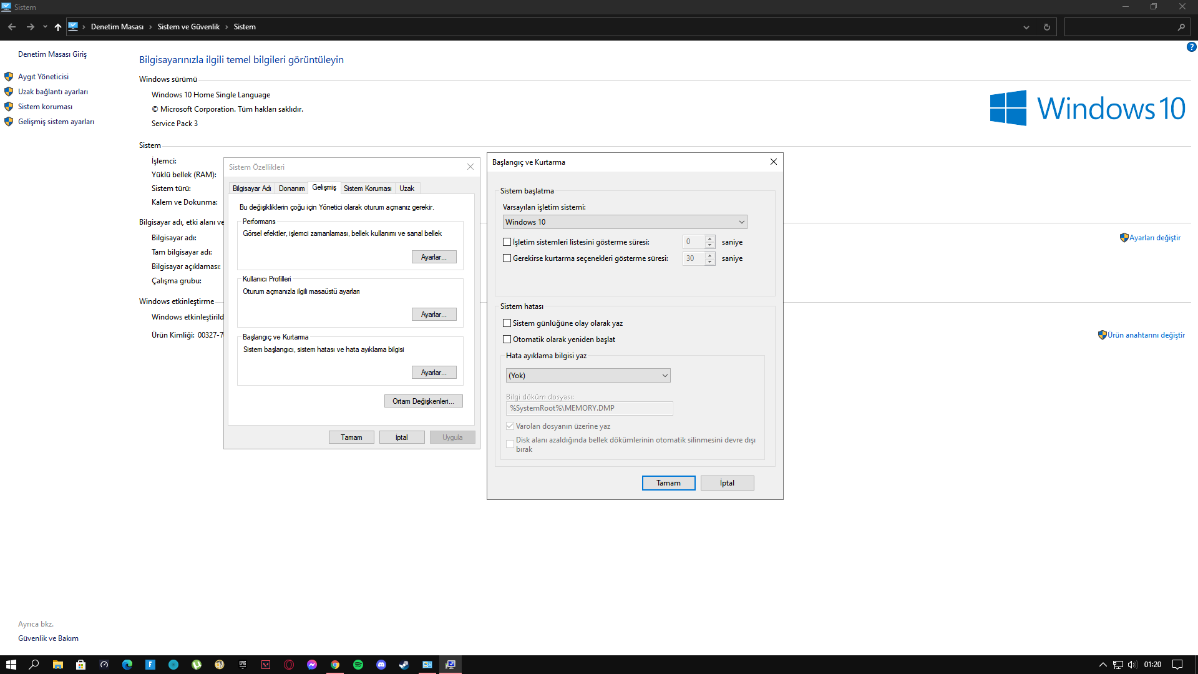Open Microsoft Edge from the taskbar
The width and height of the screenshot is (1198, 674).
(x=127, y=665)
